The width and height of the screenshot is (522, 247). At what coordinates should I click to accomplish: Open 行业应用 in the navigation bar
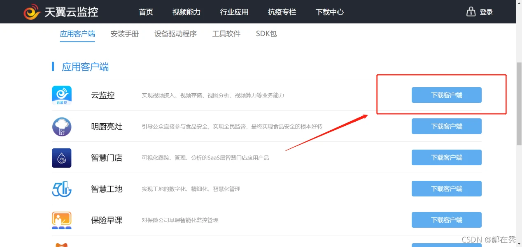pyautogui.click(x=234, y=12)
